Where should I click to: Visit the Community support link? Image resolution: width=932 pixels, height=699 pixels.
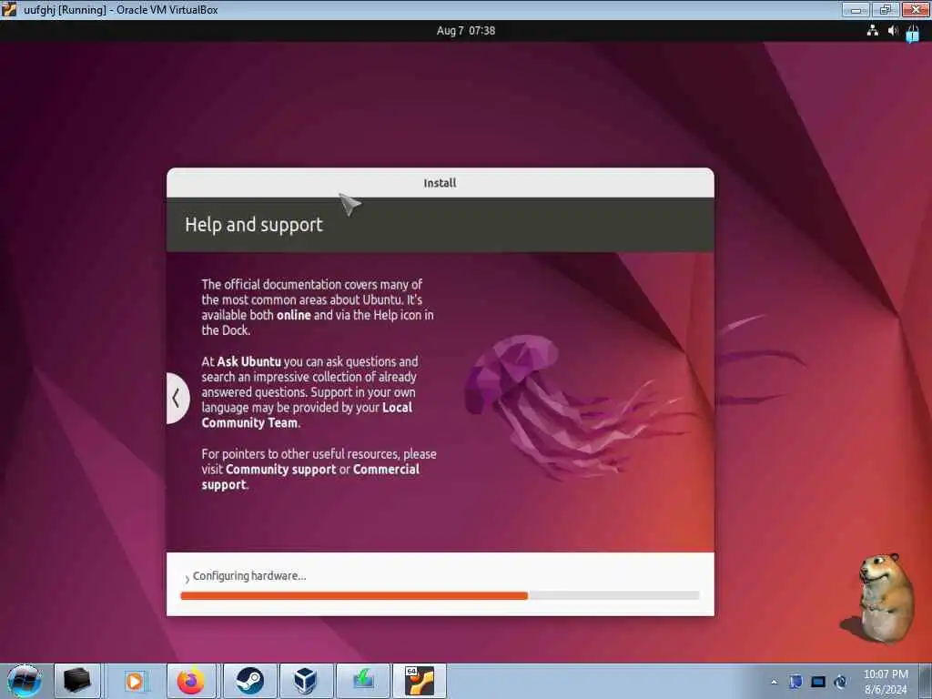[280, 469]
